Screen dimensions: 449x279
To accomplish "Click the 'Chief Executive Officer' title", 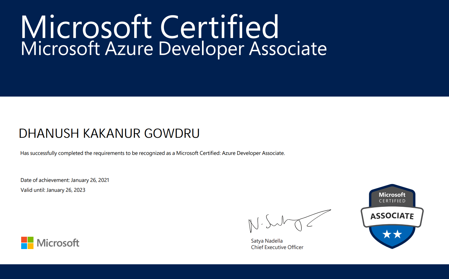I will 277,247.
